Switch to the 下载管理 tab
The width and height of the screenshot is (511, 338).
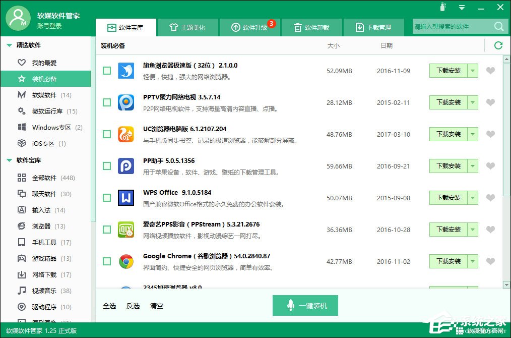[374, 27]
